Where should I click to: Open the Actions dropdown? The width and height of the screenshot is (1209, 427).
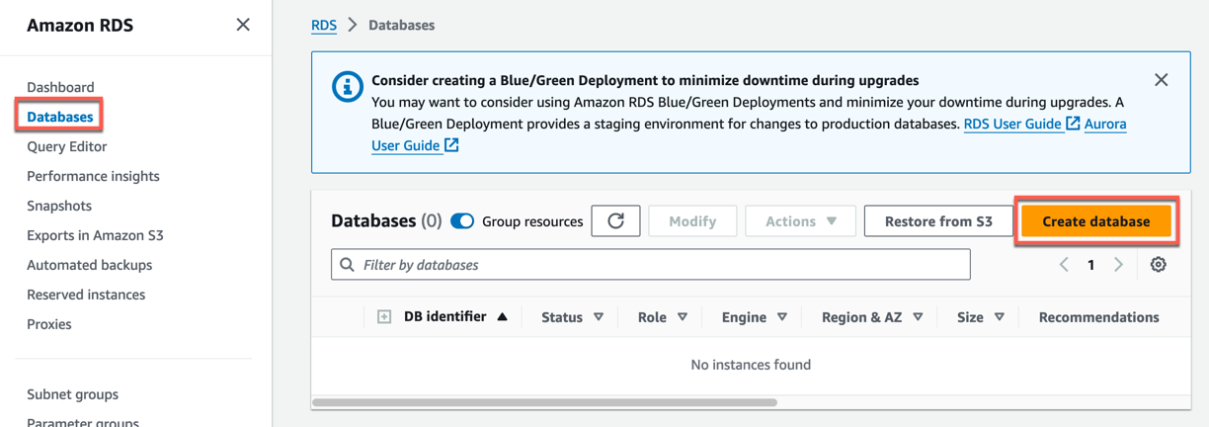coord(800,221)
